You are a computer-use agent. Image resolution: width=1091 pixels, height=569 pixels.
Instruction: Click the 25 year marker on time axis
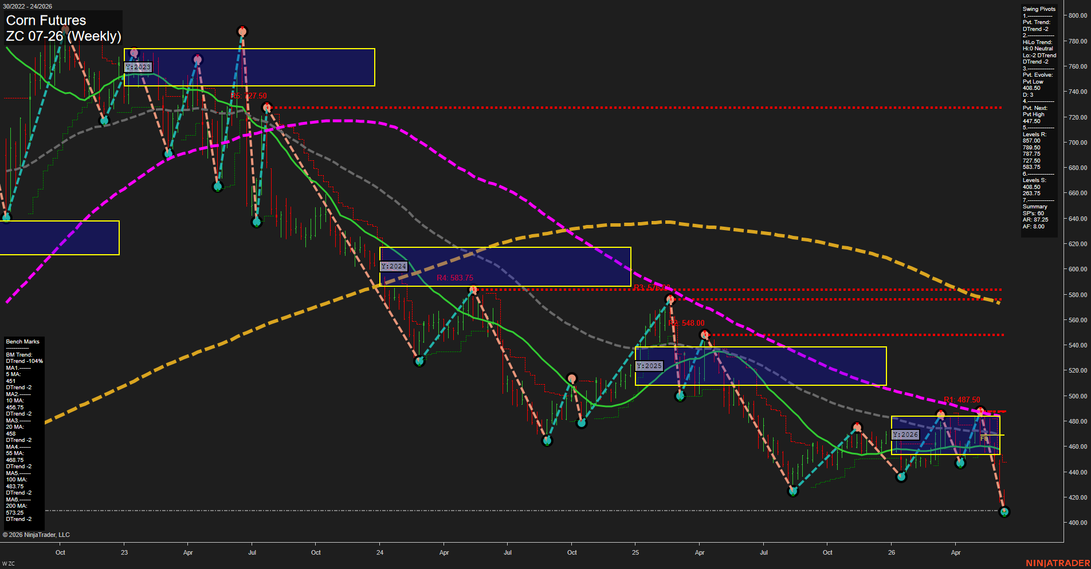click(635, 552)
